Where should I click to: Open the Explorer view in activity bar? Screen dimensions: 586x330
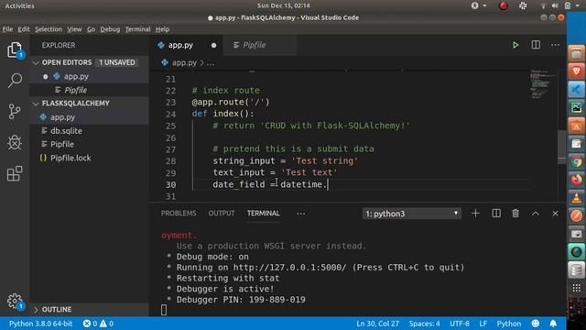click(15, 49)
